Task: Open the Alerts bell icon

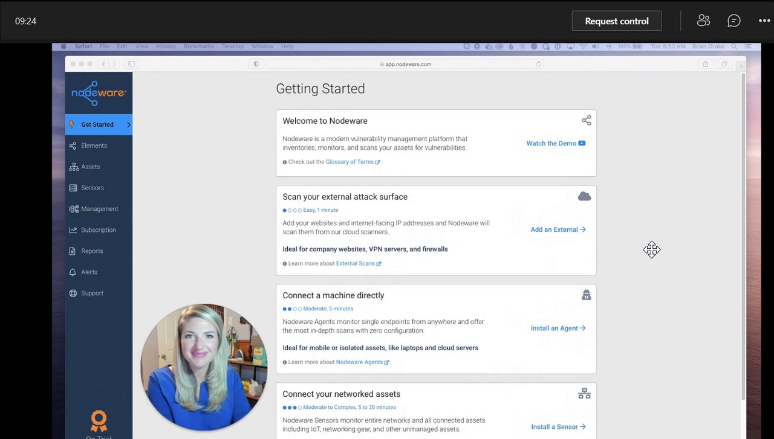Action: coord(73,272)
